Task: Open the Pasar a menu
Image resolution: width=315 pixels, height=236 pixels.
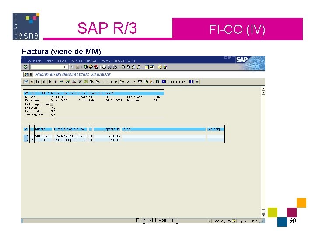Action: [x=61, y=61]
